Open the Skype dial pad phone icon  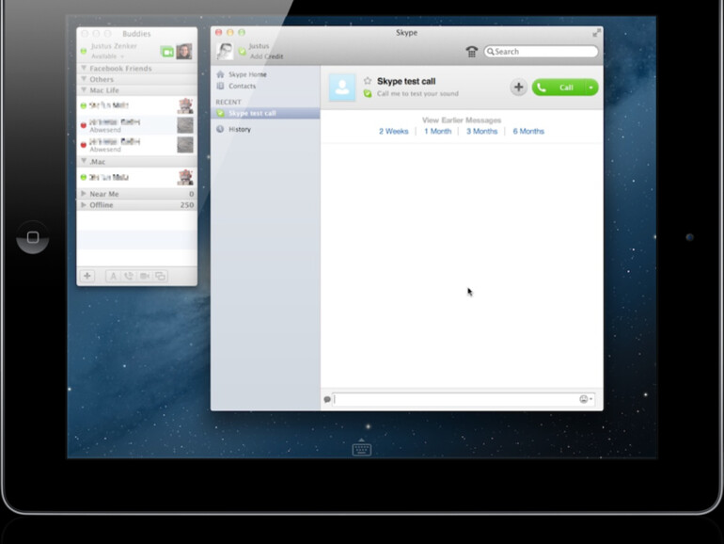[x=472, y=52]
